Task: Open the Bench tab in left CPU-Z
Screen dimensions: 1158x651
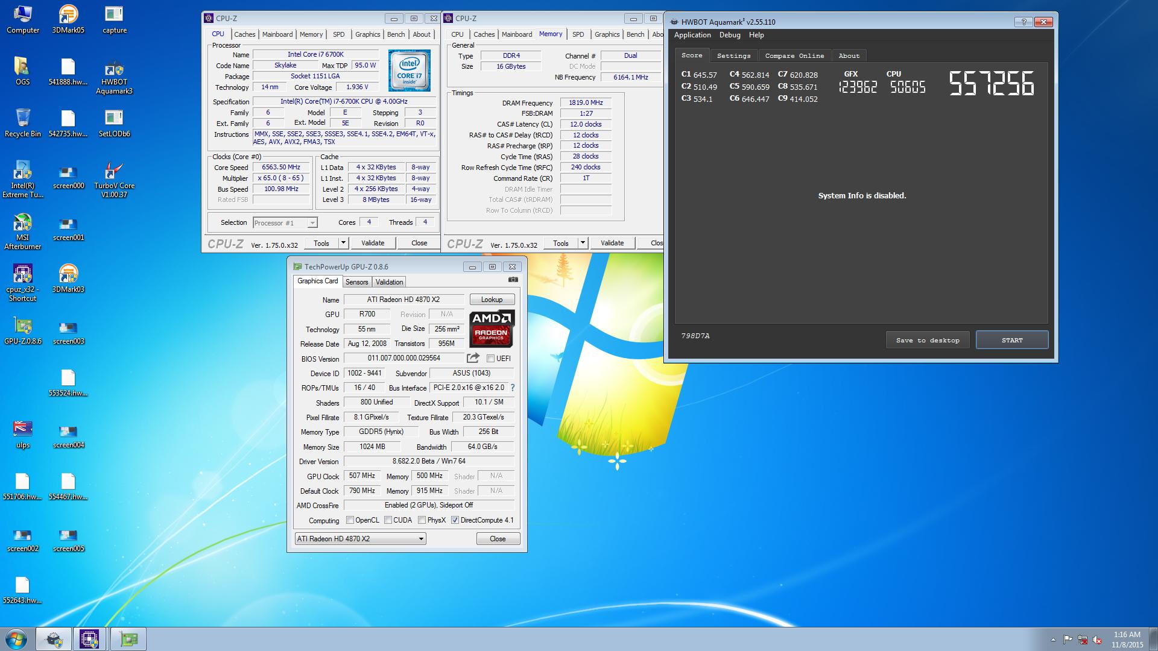Action: pyautogui.click(x=396, y=34)
